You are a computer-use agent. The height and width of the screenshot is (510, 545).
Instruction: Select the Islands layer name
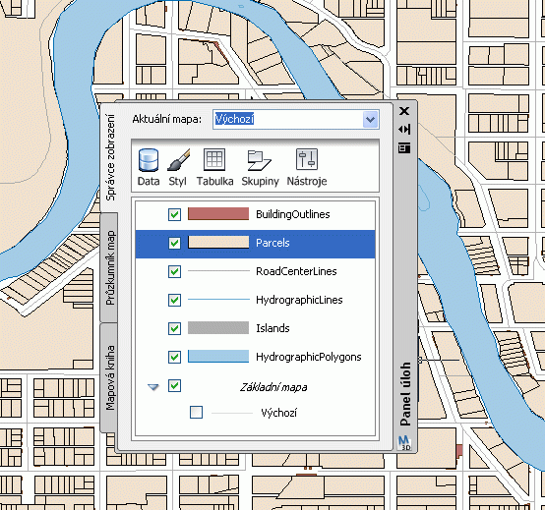tap(272, 328)
